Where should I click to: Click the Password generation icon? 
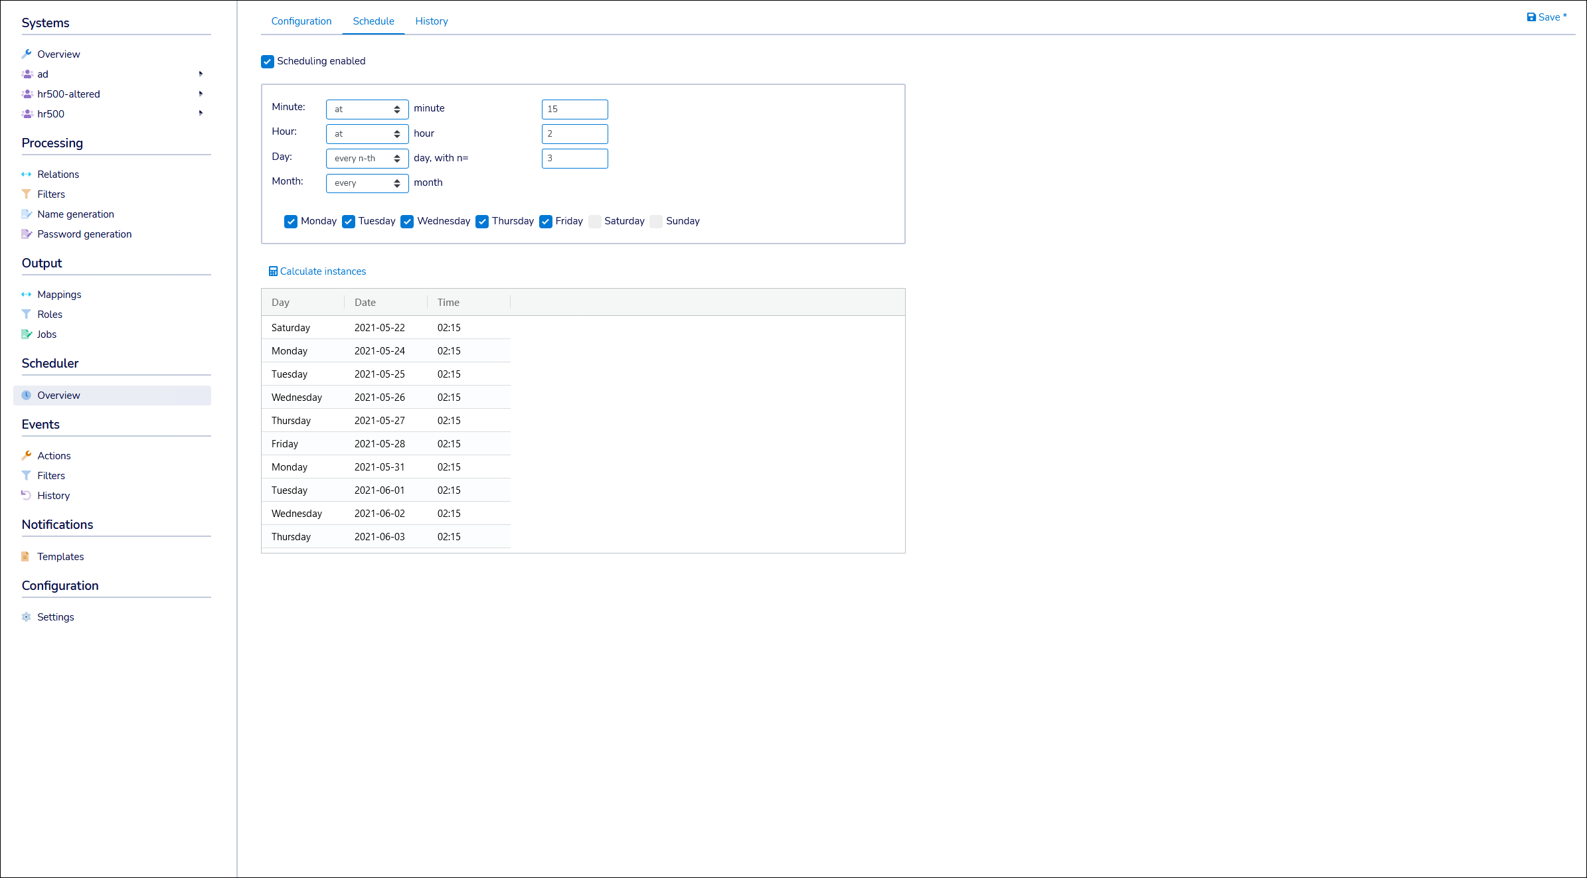point(27,234)
